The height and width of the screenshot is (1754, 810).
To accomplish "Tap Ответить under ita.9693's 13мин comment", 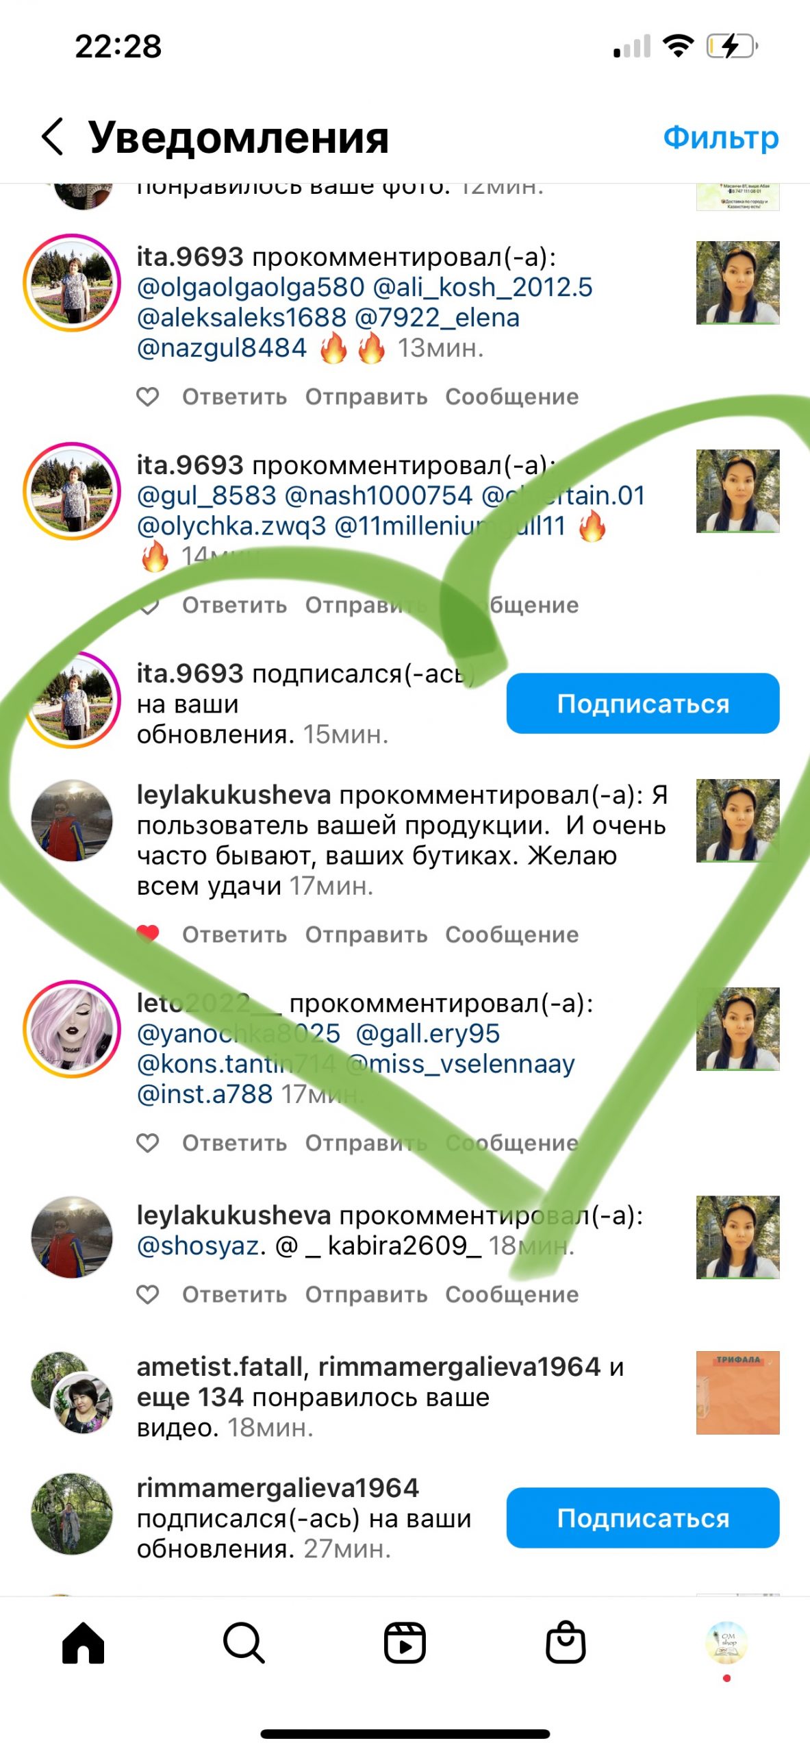I will (235, 397).
